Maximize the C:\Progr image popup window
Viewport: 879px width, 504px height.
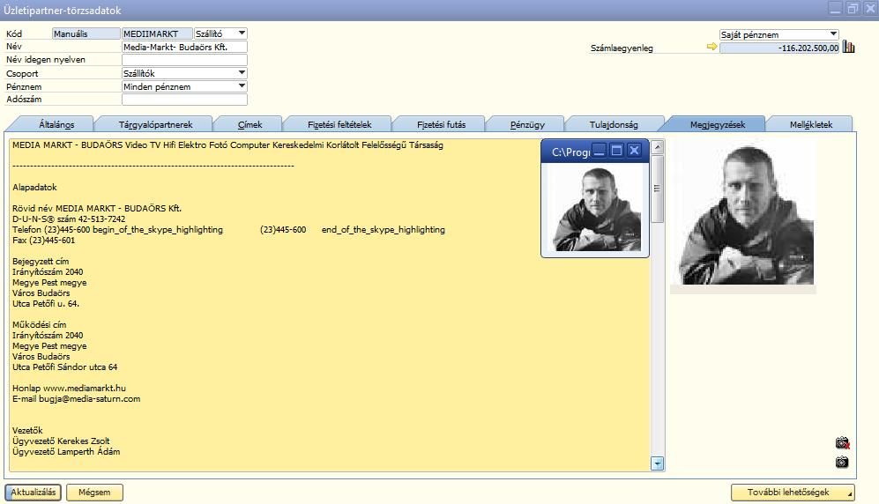point(616,151)
